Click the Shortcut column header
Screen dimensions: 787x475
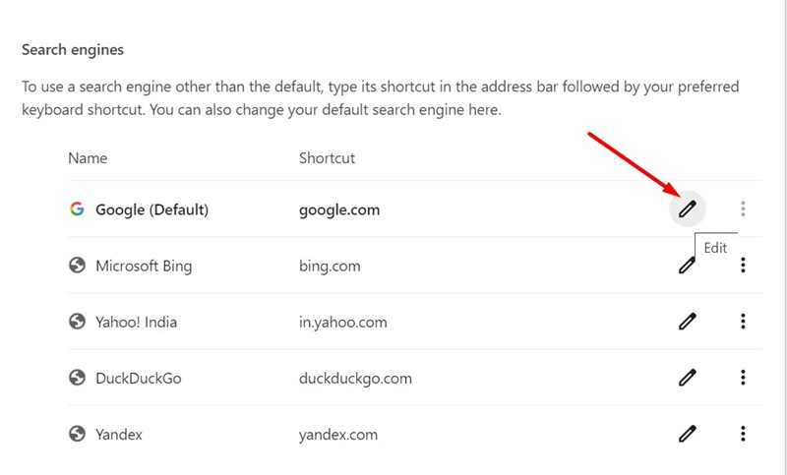[328, 158]
